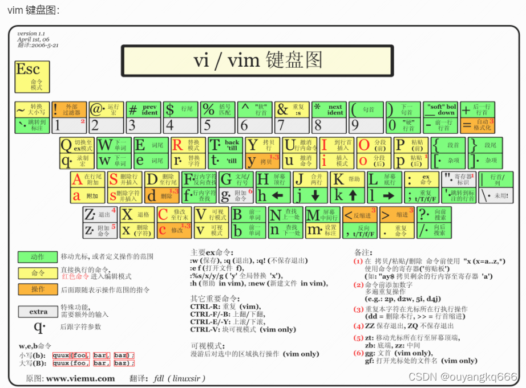Viewport: 526px width, 388px height.
Task: Click the L 屏幕底行 key
Action: point(385,179)
